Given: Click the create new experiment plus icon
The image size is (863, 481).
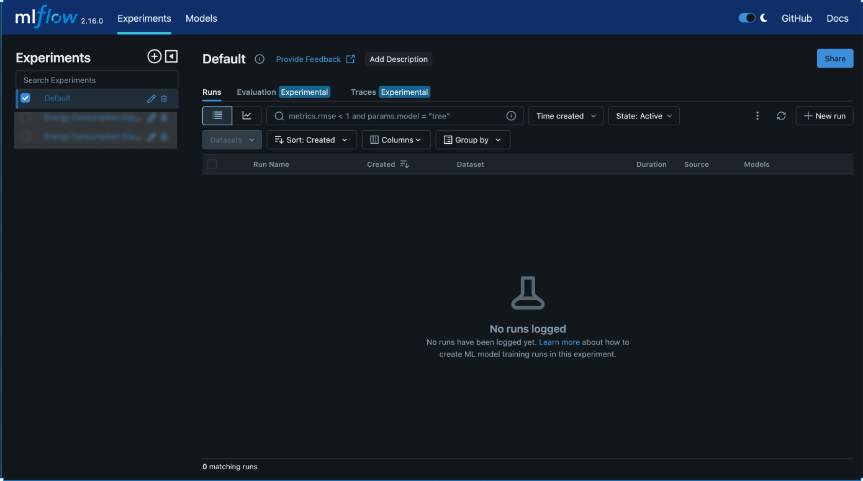Looking at the screenshot, I should 154,56.
